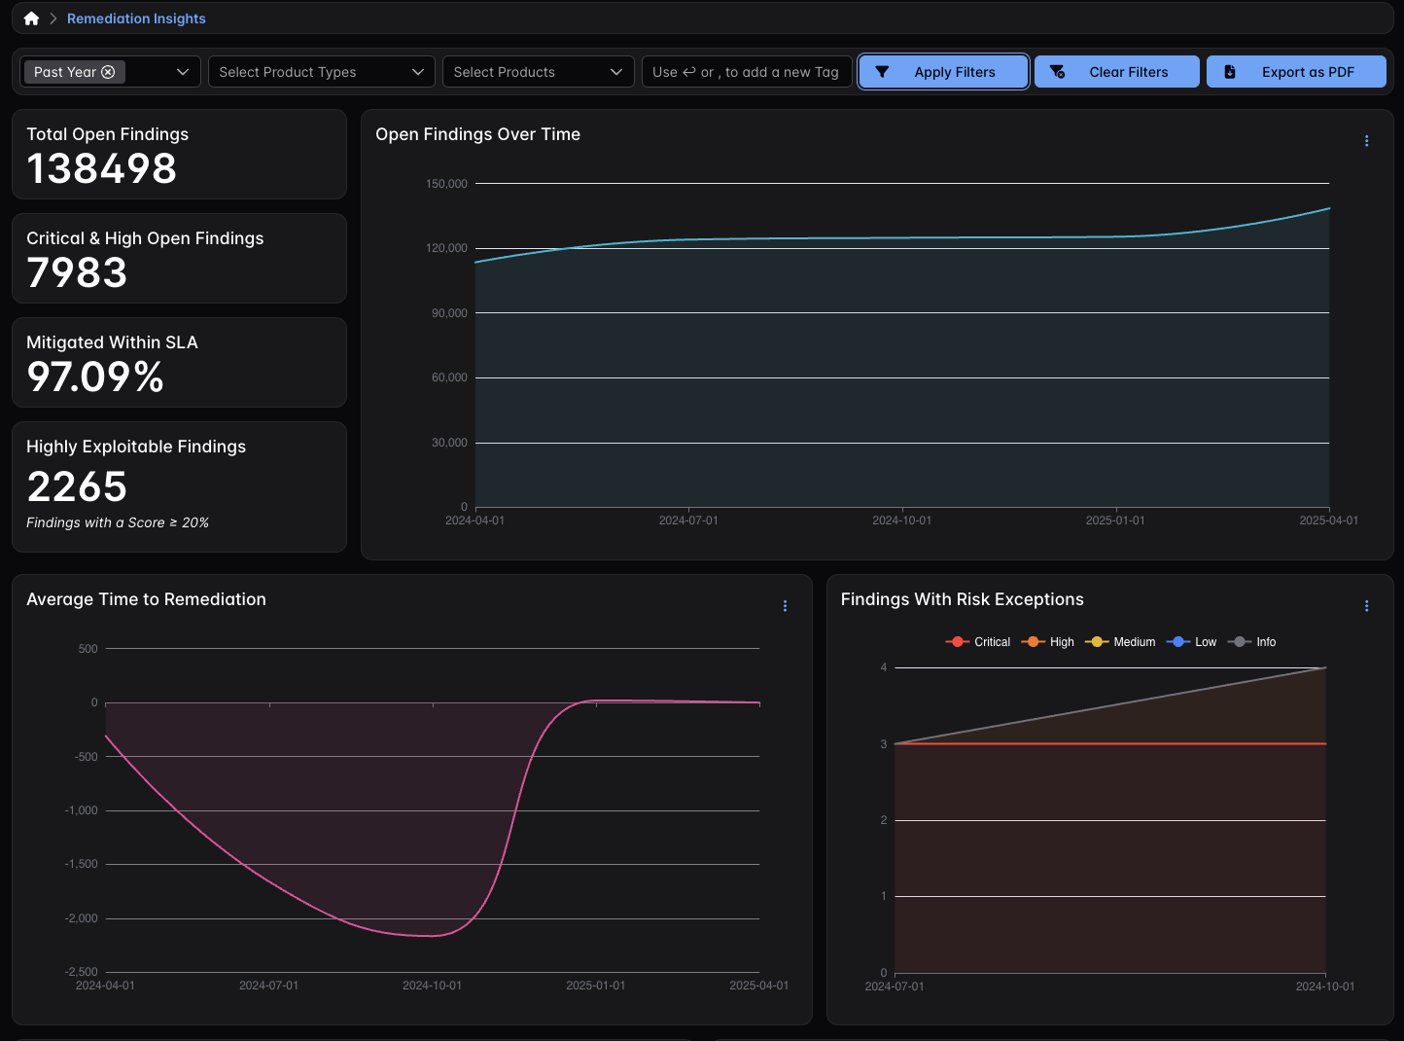
Task: Expand the Past Year date range dropdown
Action: point(182,72)
